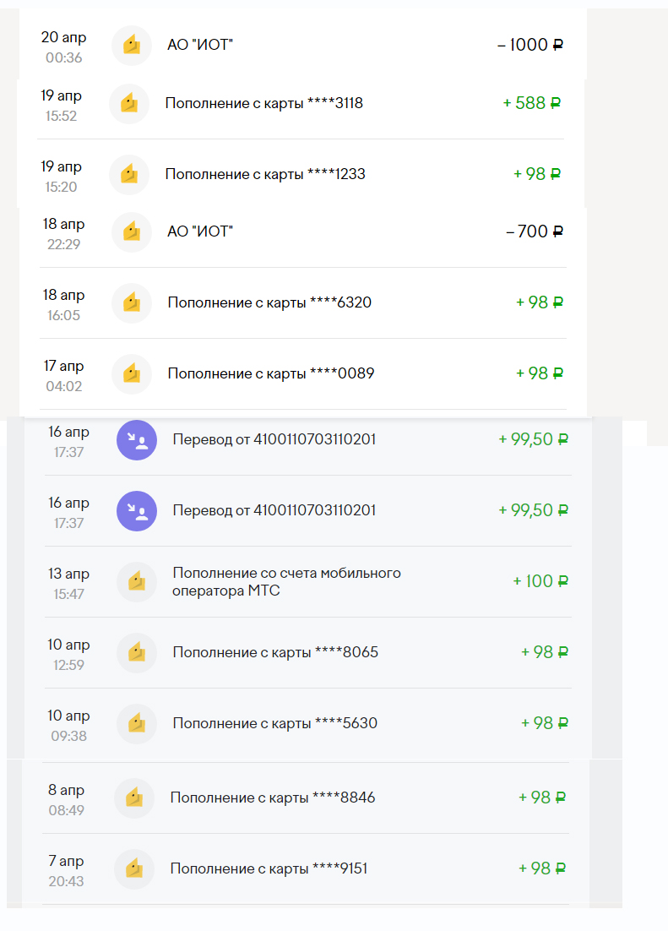Viewport: 668px width, 931px height.
Task: Select the +100 ₽ amount
Action: click(x=540, y=581)
